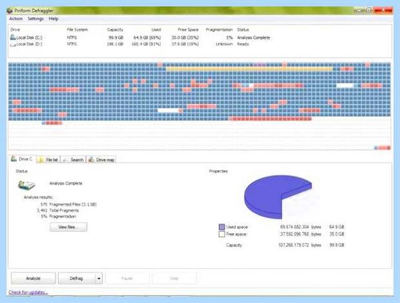Click the Search tab magnifier icon

click(x=65, y=160)
